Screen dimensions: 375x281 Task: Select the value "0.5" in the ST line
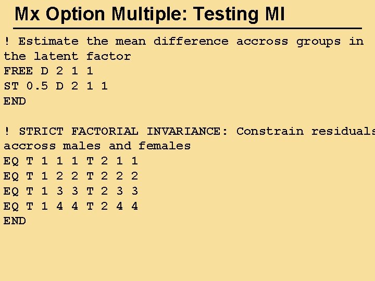pos(37,86)
